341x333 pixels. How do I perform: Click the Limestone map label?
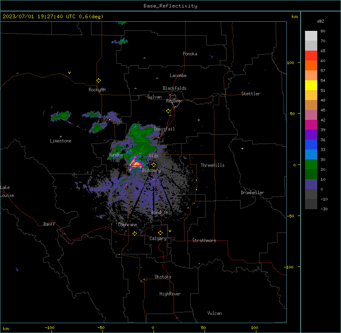coord(61,141)
